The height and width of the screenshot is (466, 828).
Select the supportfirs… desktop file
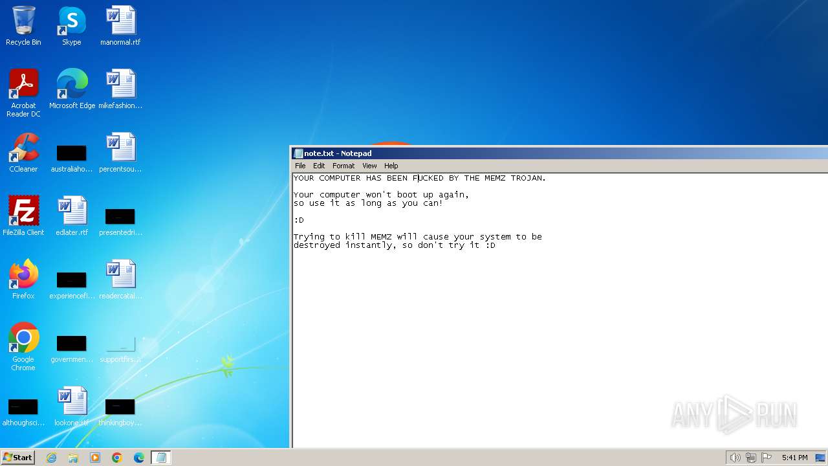tap(120, 349)
